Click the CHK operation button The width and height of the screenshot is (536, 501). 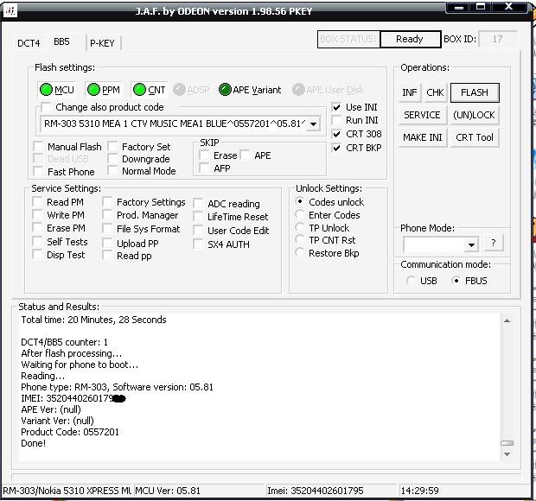pyautogui.click(x=435, y=92)
